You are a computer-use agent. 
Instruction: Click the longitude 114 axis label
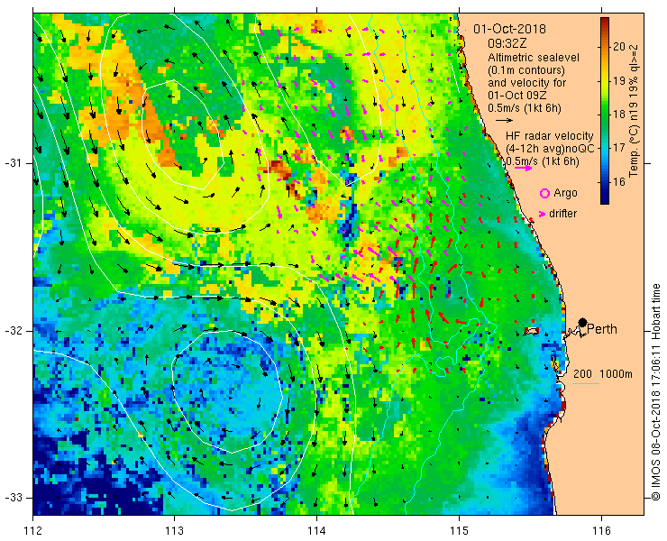click(316, 531)
